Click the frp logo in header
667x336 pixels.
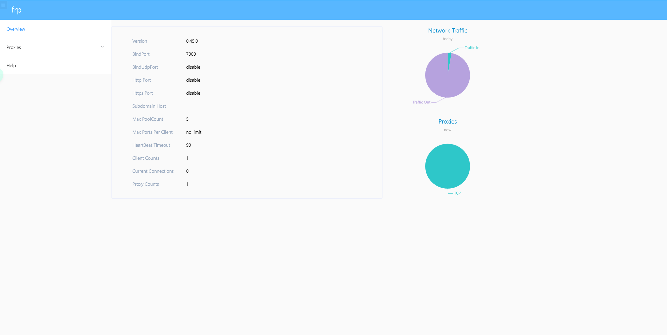coord(16,10)
